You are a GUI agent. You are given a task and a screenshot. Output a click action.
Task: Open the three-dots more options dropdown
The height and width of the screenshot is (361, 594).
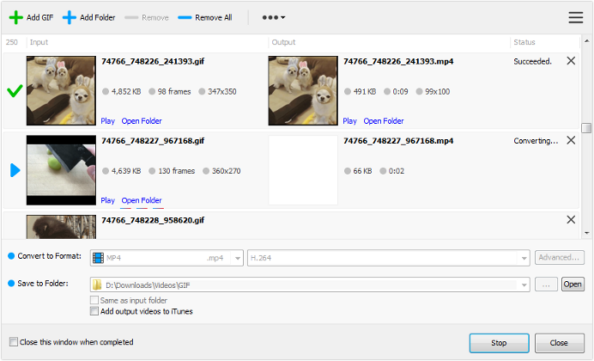(272, 17)
